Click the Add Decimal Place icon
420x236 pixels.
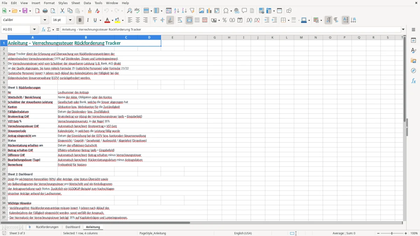(x=250, y=20)
